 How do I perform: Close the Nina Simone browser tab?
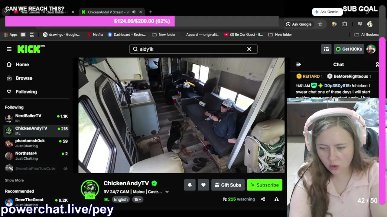click(x=73, y=12)
